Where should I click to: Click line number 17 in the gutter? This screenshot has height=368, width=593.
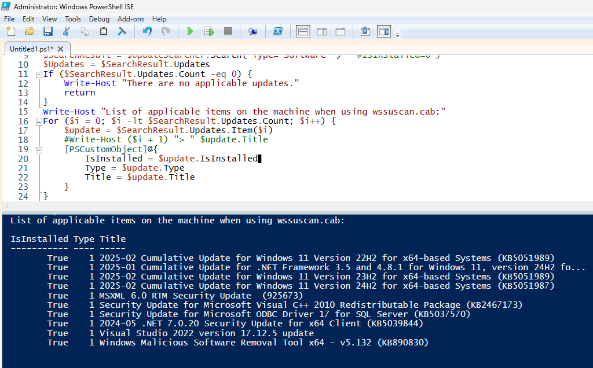click(23, 130)
